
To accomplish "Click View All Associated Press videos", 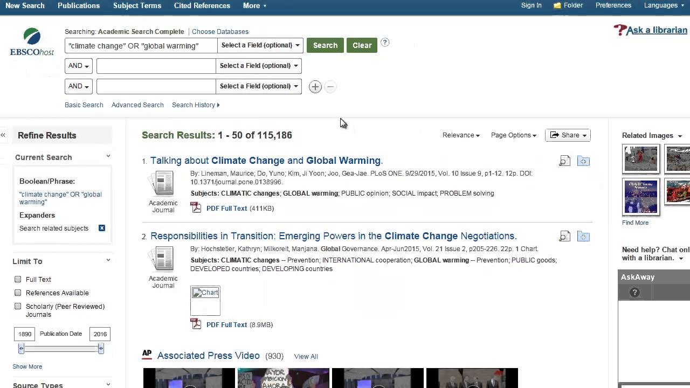I will [306, 356].
